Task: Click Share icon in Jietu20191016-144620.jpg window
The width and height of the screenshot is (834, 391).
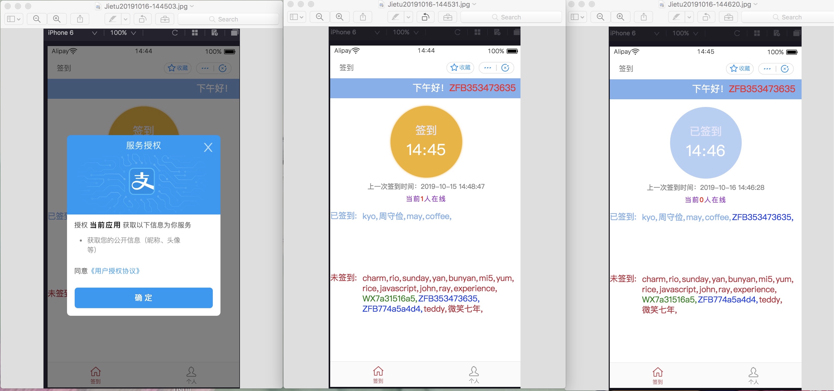Action: [x=644, y=17]
